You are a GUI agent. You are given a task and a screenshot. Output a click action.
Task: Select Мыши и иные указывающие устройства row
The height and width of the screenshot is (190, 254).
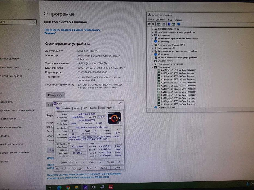178,57
